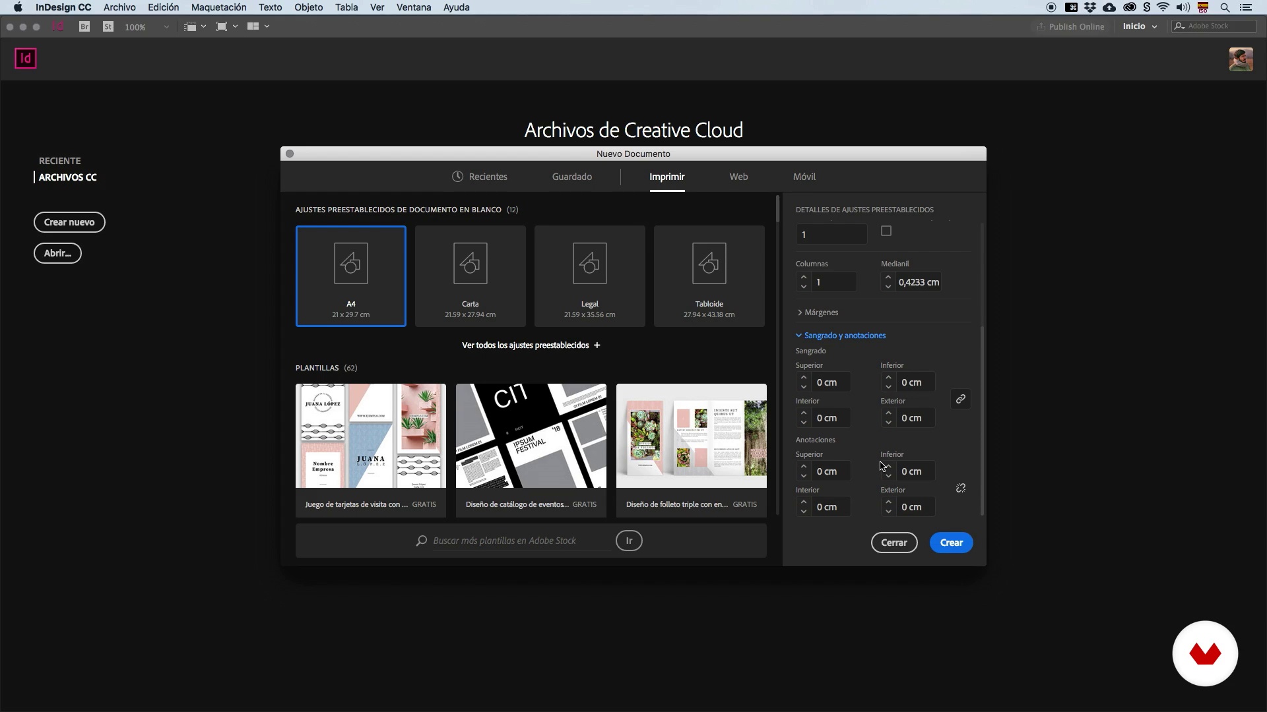The width and height of the screenshot is (1267, 712).
Task: Click the Adobe Stock search field
Action: (x=1214, y=26)
